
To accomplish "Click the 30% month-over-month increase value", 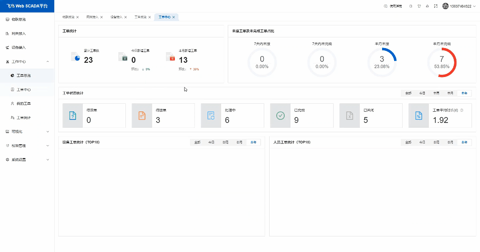I will (196, 69).
